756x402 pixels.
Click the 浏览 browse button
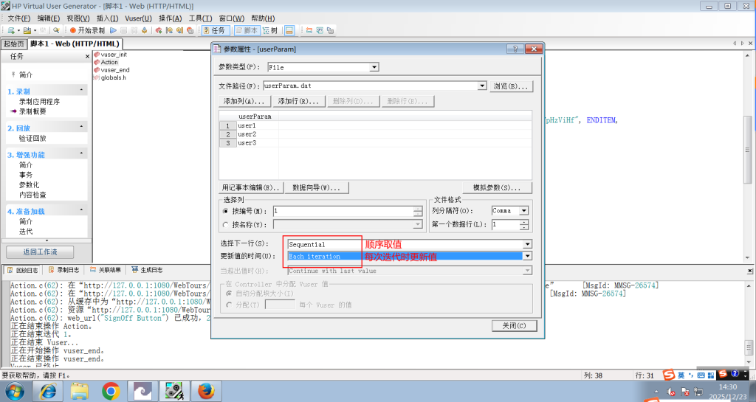tap(512, 86)
